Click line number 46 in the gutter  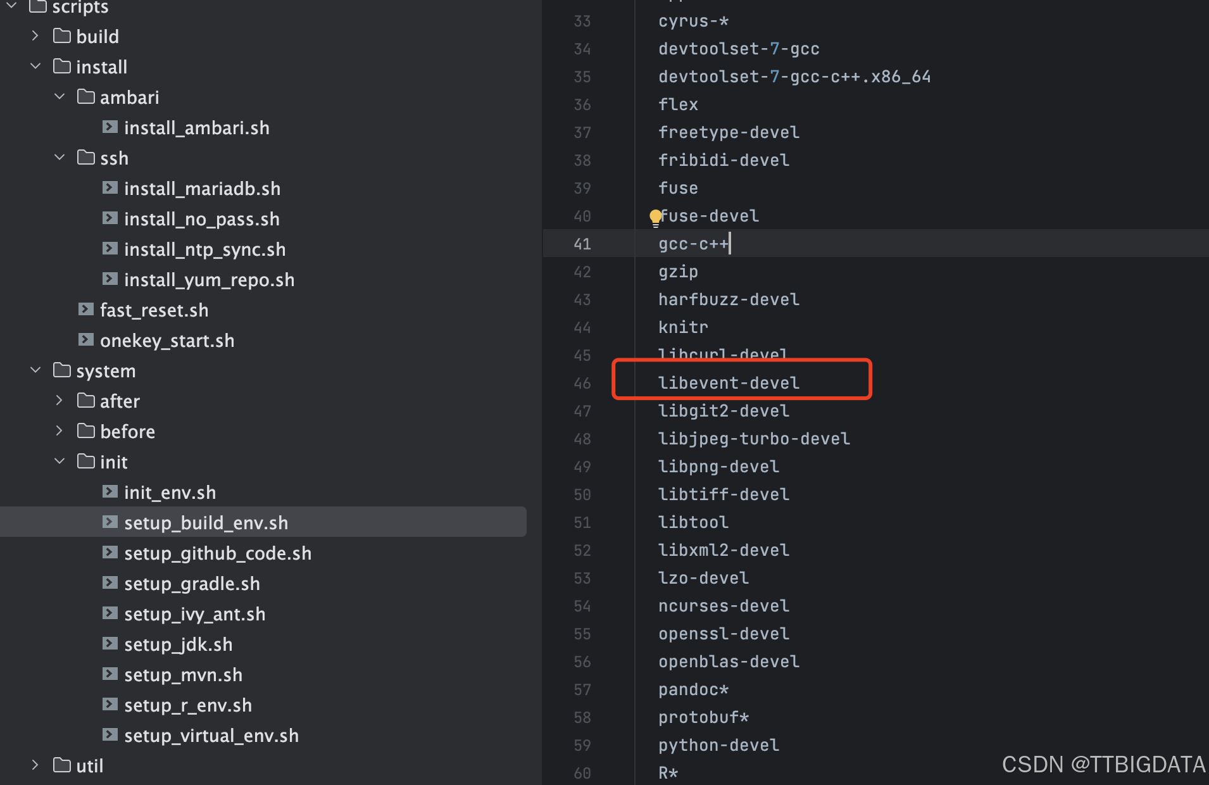[582, 383]
